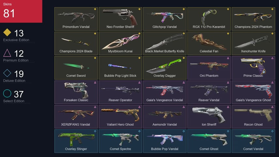Select Gaia's Vengeance Ghost skin
This screenshot has width=279, height=157.
coord(253,92)
